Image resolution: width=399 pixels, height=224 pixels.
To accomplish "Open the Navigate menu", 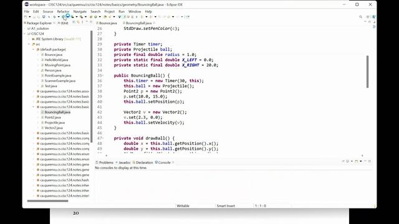I will pyautogui.click(x=80, y=11).
